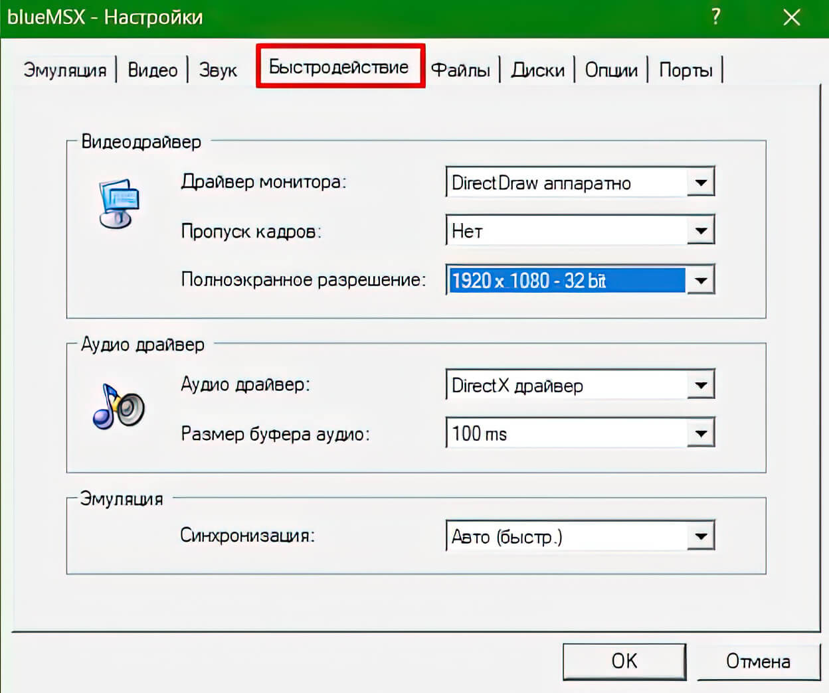Click the Отмена button

point(758,661)
